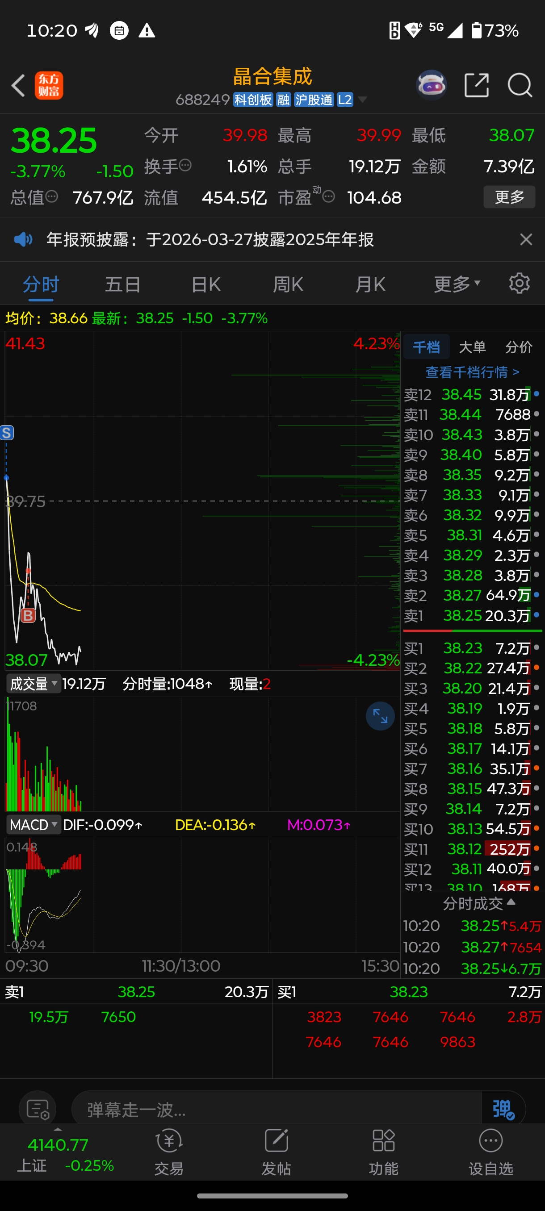This screenshot has height=1211, width=545.
Task: Expand the 上证 index bar
Action: point(58,1129)
